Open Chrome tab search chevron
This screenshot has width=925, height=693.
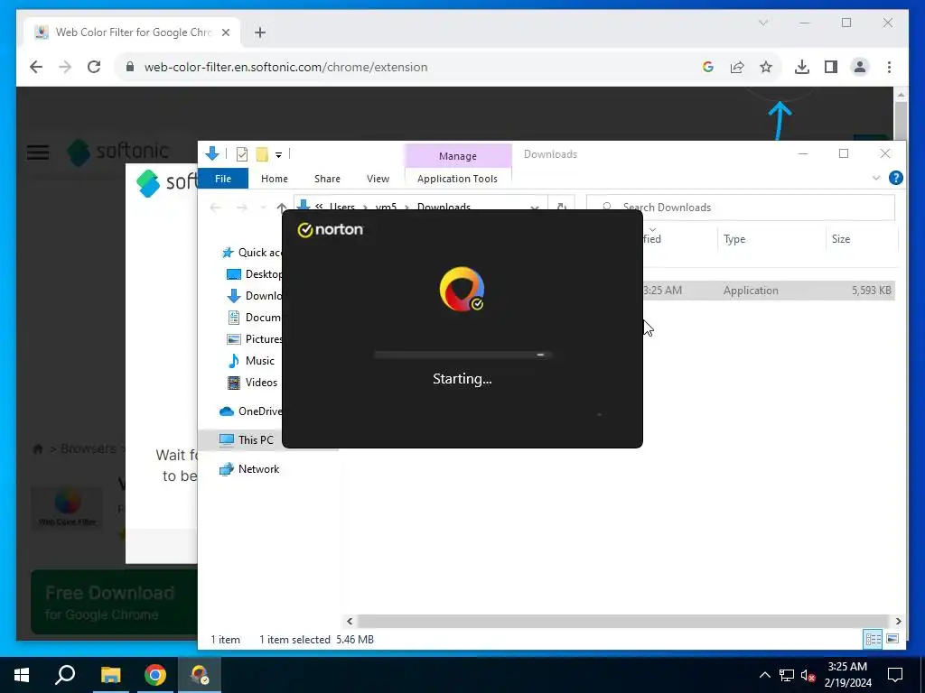click(762, 23)
